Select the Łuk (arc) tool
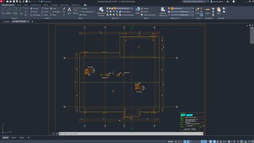The height and width of the screenshot is (143, 254). (x=21, y=11)
